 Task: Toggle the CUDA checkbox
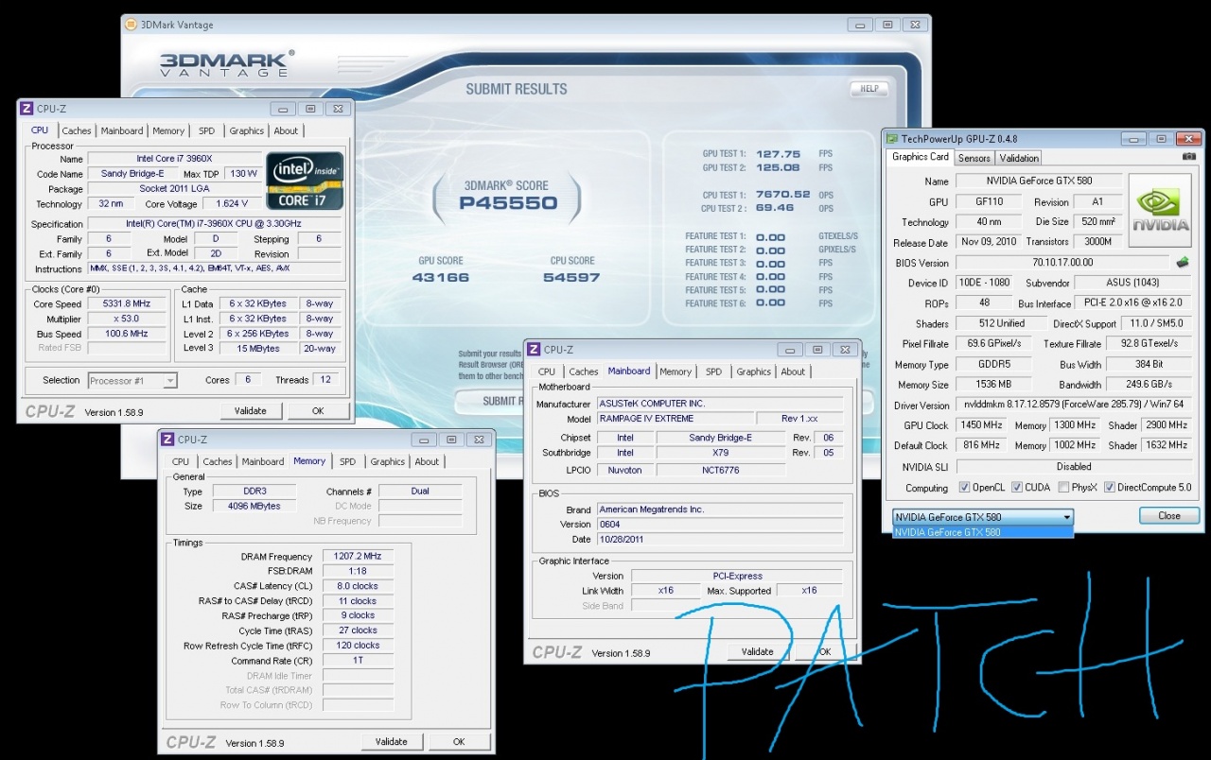tap(1017, 488)
